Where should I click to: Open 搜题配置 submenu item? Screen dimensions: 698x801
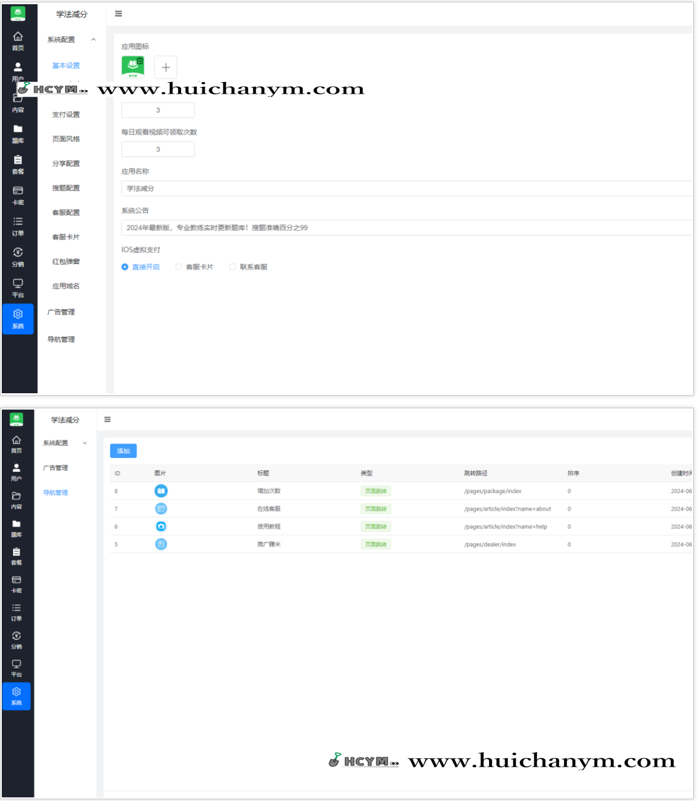[66, 188]
